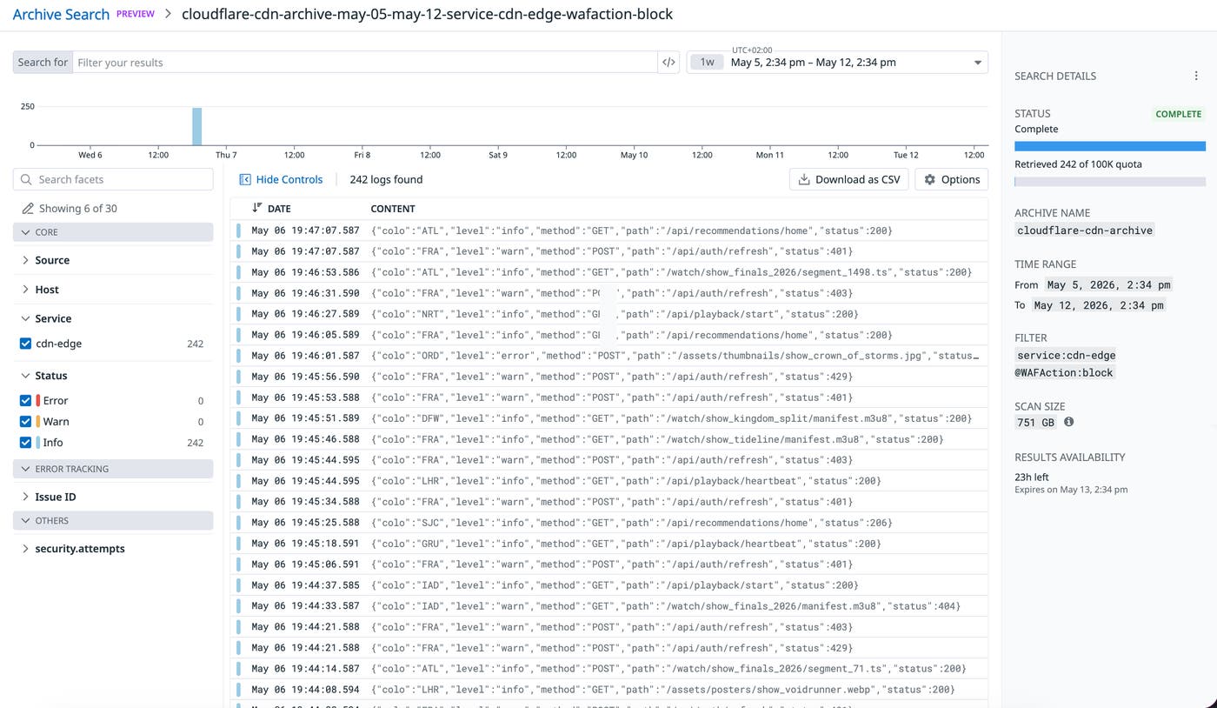Screen dimensions: 1217x708
Task: Click Download as CSV button
Action: pos(849,179)
